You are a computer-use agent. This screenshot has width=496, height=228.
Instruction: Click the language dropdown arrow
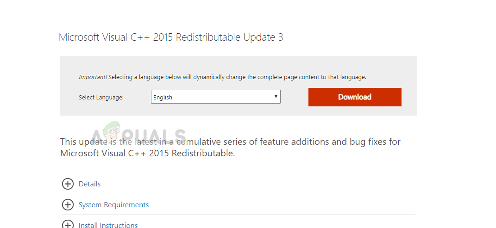point(276,97)
